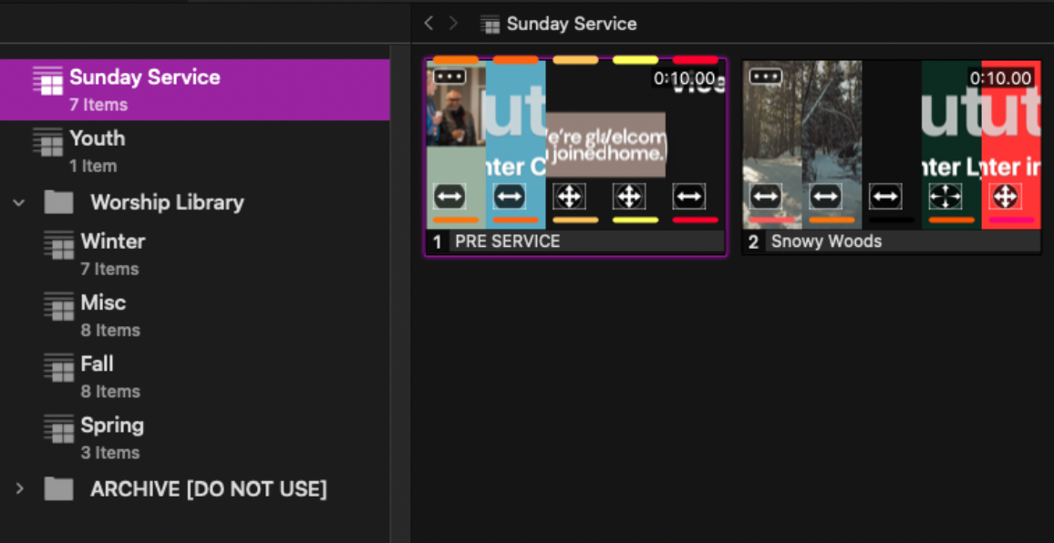Go back with the left navigation arrow

click(429, 24)
